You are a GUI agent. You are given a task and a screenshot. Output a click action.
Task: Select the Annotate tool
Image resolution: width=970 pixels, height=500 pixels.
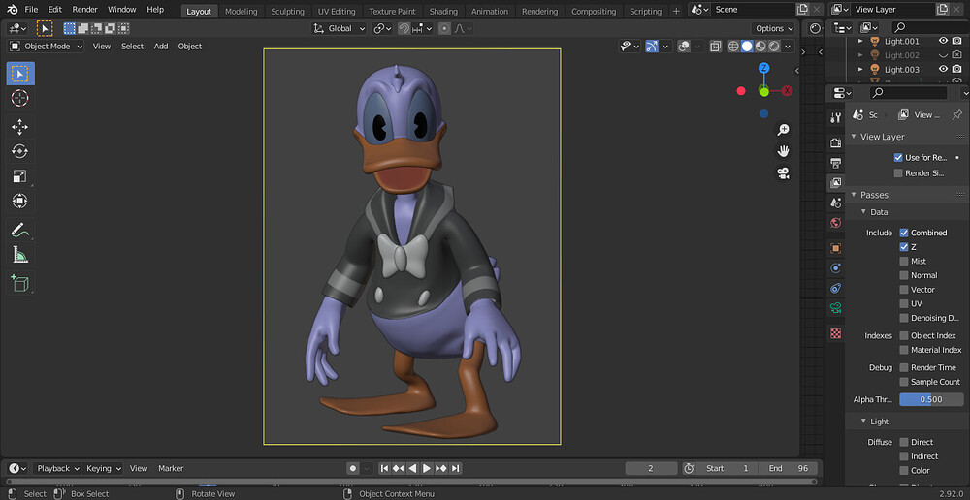(x=20, y=230)
